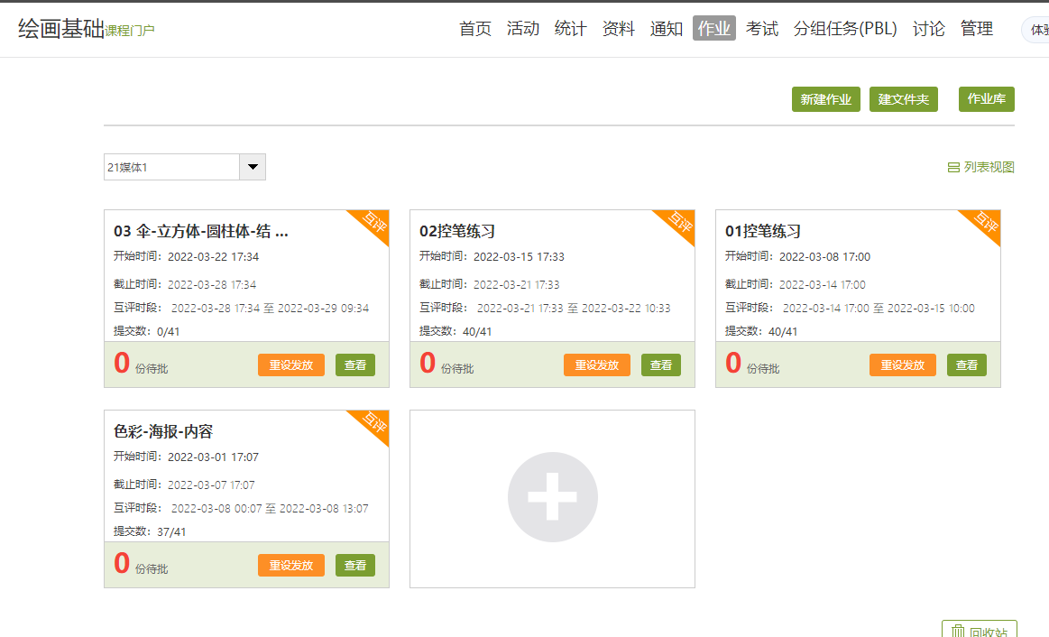Select the 统计 menu item
Screen dimensions: 1049x637
click(571, 29)
